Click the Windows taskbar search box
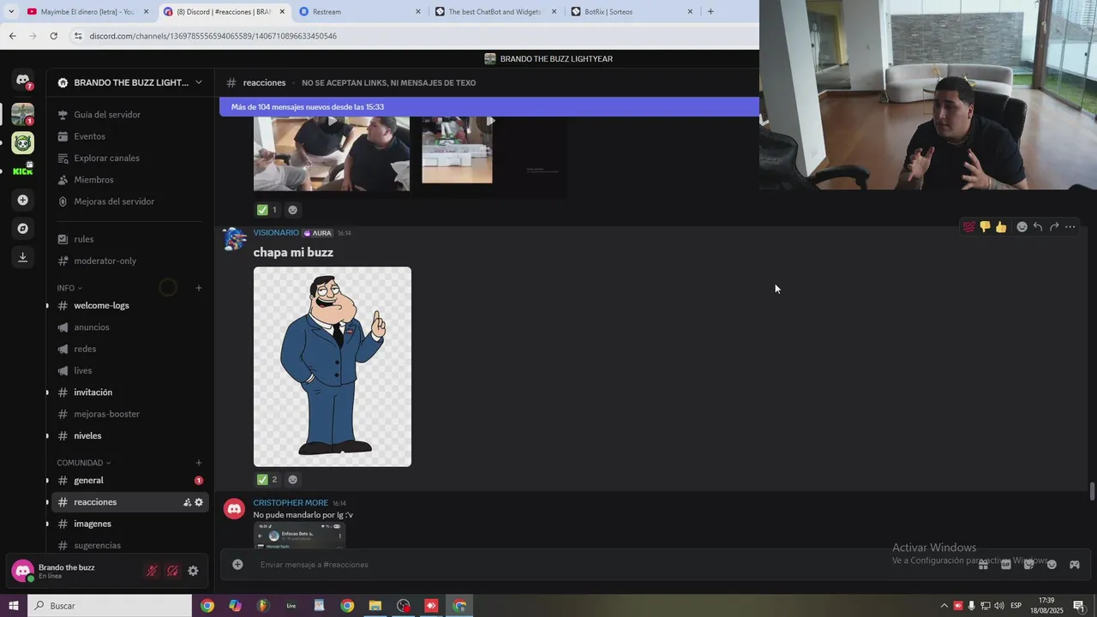 [110, 606]
